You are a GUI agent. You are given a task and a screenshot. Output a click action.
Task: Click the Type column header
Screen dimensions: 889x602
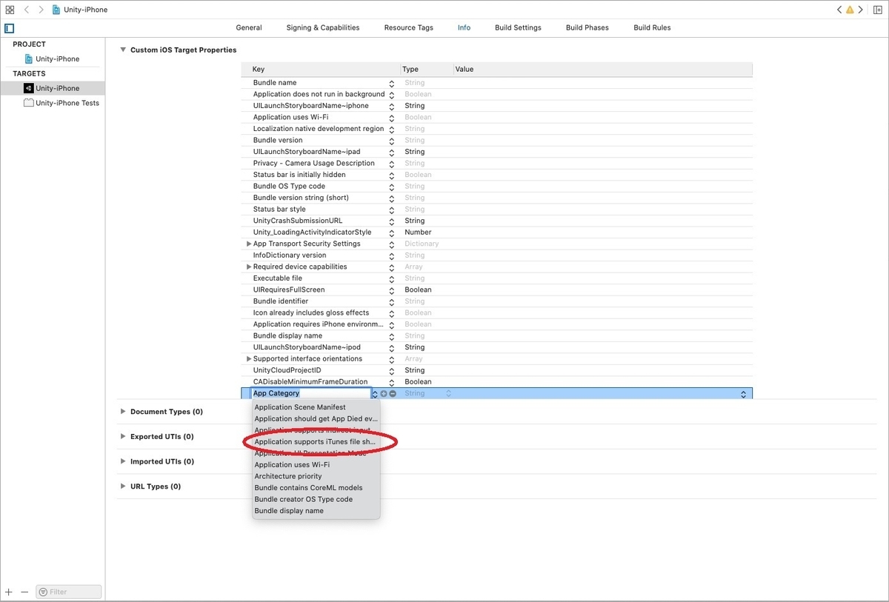point(427,70)
